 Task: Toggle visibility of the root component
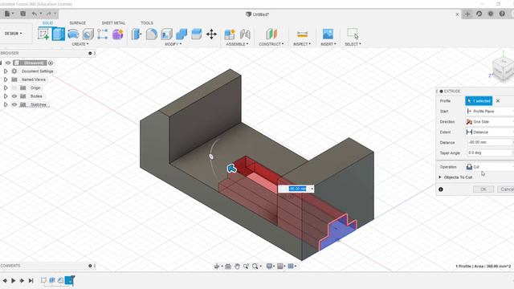coord(8,63)
